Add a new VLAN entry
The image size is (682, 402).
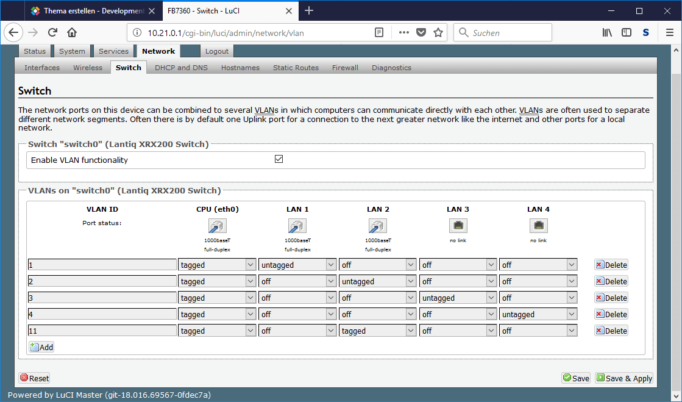41,347
